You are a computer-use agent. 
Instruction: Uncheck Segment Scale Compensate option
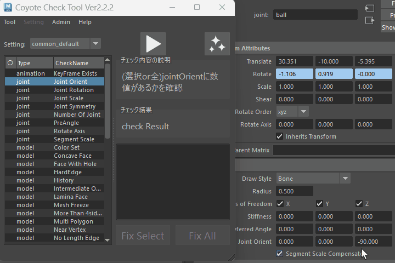pyautogui.click(x=280, y=254)
